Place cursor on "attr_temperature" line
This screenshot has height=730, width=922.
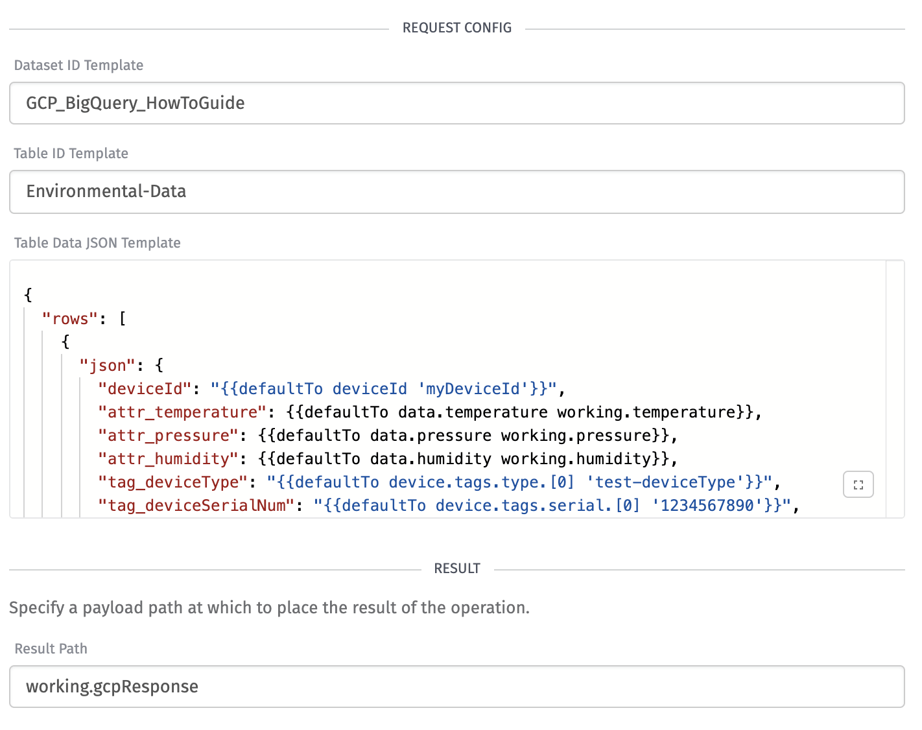tap(430, 412)
